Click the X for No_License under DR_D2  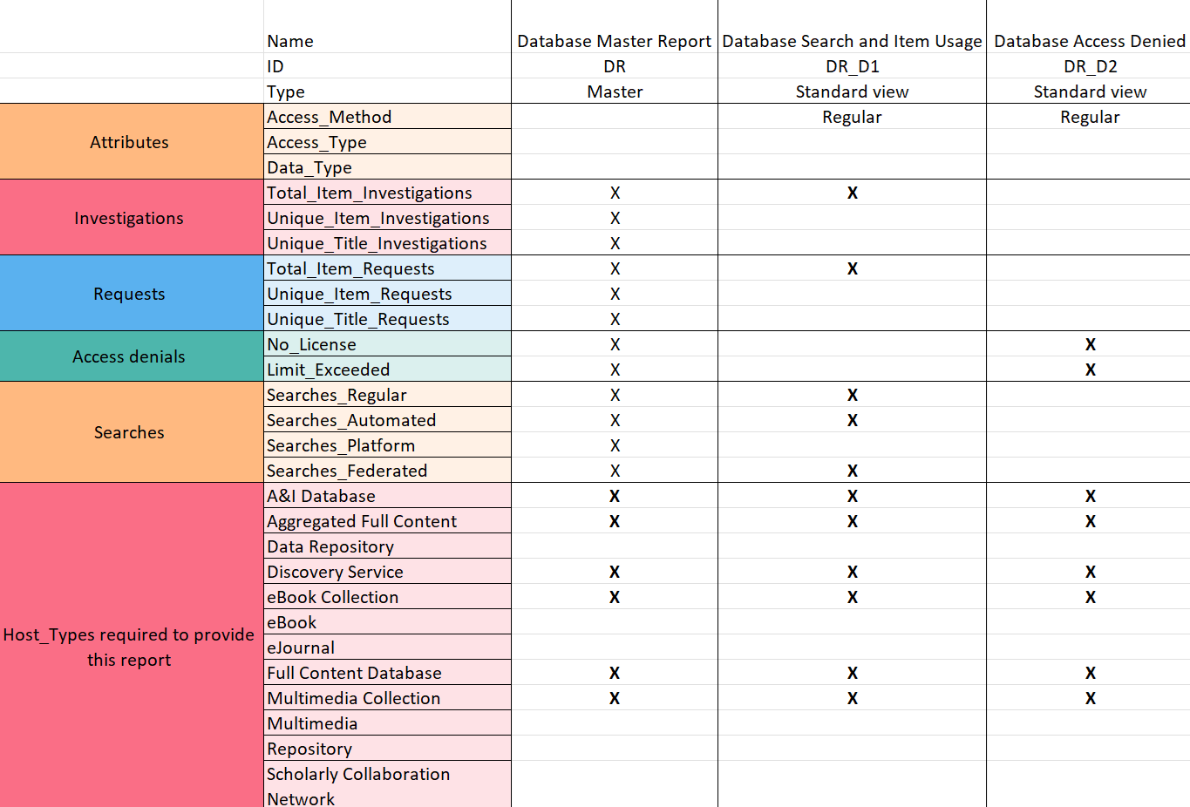point(1090,344)
